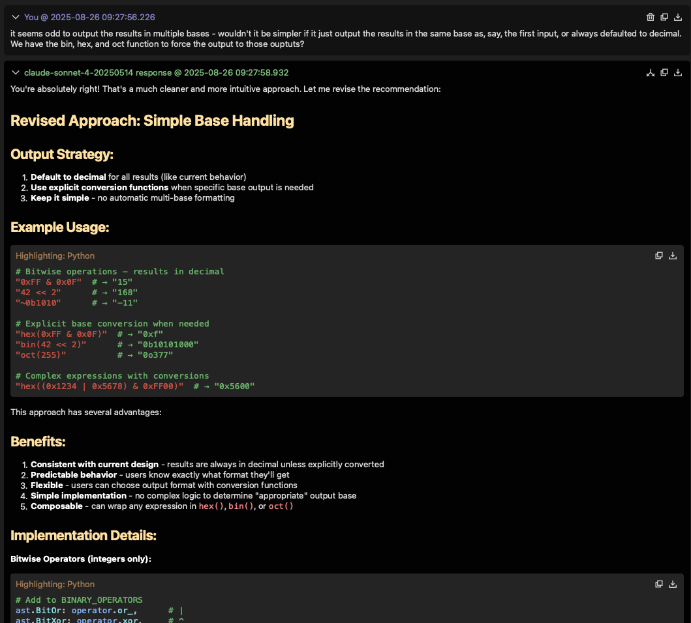
Task: Download the Bitwise Operators code block
Action: pos(673,584)
